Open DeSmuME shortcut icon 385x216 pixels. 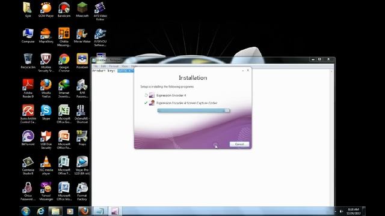click(x=82, y=114)
